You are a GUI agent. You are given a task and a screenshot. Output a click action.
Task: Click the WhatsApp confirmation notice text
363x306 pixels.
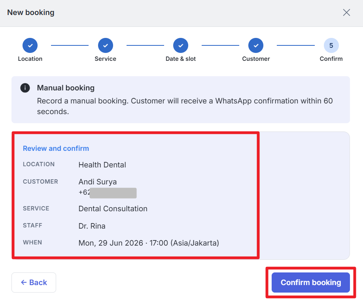185,106
